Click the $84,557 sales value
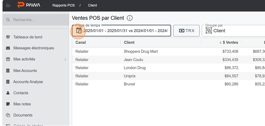This screenshot has height=126, width=265. point(231,76)
